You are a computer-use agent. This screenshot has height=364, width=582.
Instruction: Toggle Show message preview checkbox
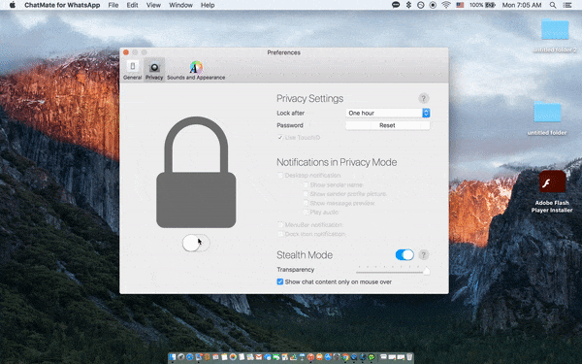[x=306, y=203]
